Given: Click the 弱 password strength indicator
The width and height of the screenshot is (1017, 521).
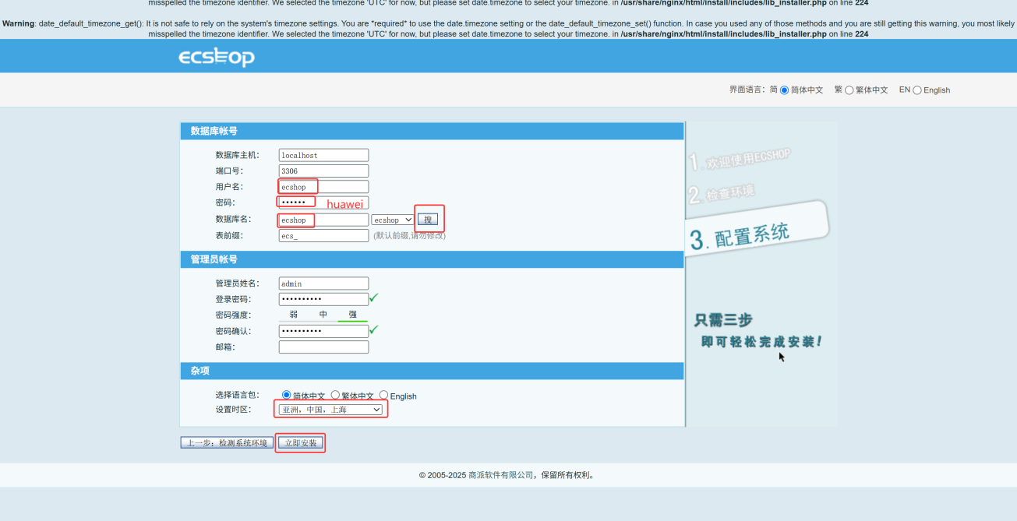Looking at the screenshot, I should [294, 315].
